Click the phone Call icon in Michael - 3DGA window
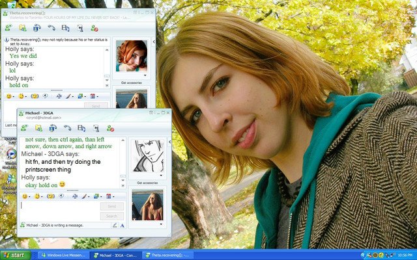 pos(67,128)
